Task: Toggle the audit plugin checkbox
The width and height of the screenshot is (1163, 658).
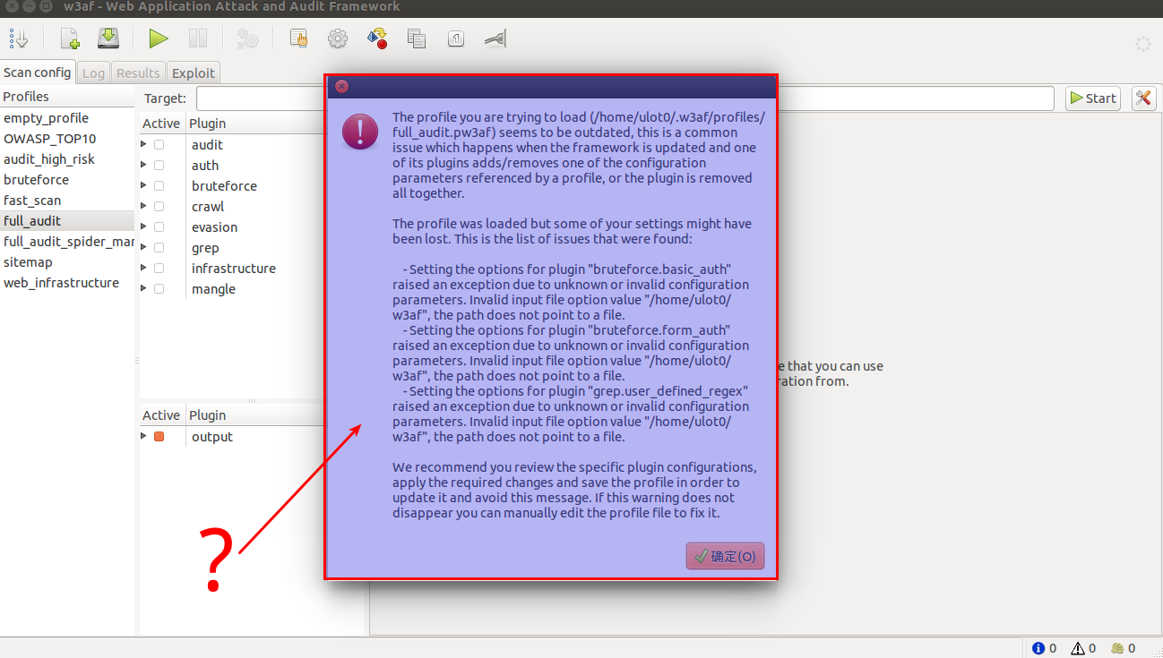Action: click(x=159, y=145)
